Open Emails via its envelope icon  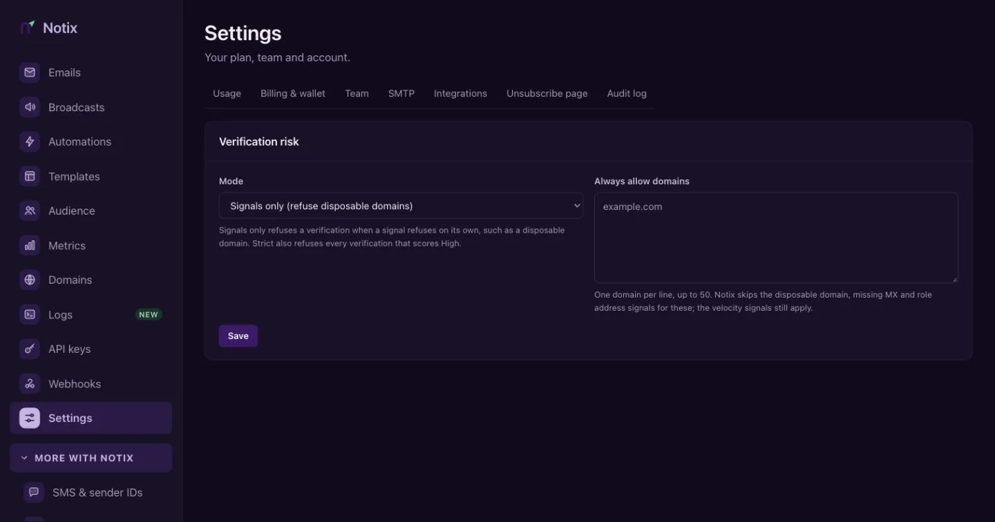pos(30,72)
